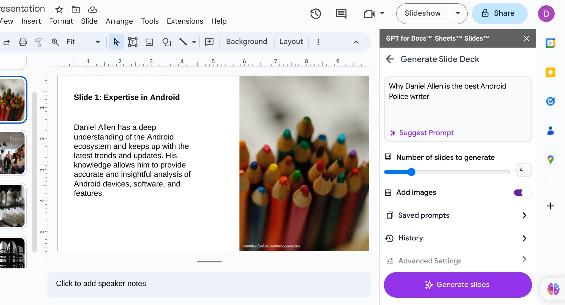Disable the Add images toggle
The image size is (565, 305).
coord(522,192)
